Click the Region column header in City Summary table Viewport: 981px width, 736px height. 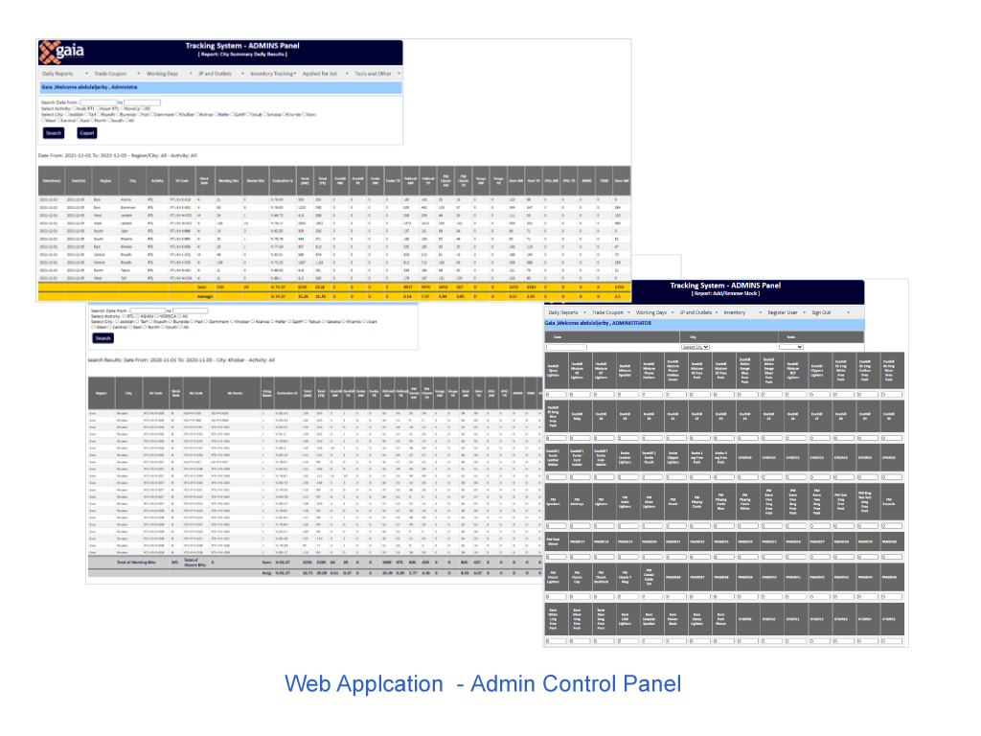coord(105,181)
